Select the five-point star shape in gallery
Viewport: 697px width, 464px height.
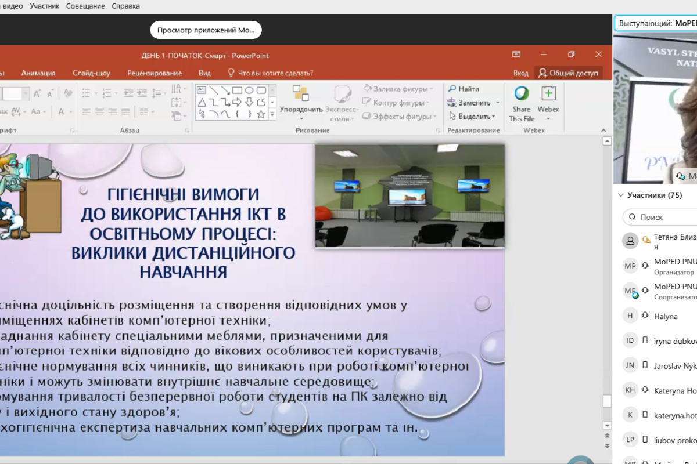[x=261, y=114]
